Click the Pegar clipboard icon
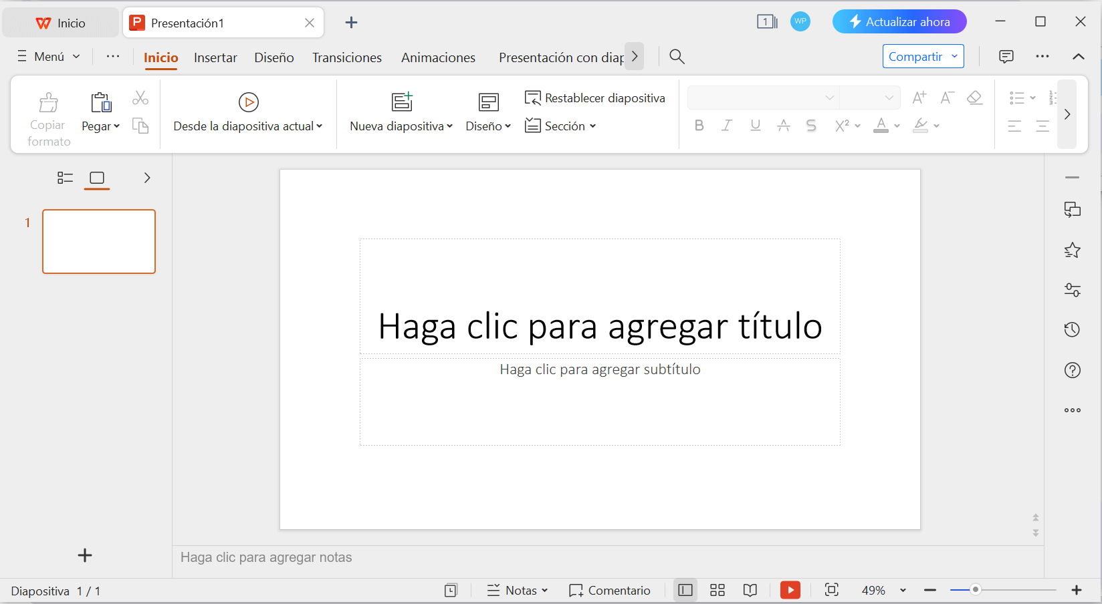 (x=101, y=102)
